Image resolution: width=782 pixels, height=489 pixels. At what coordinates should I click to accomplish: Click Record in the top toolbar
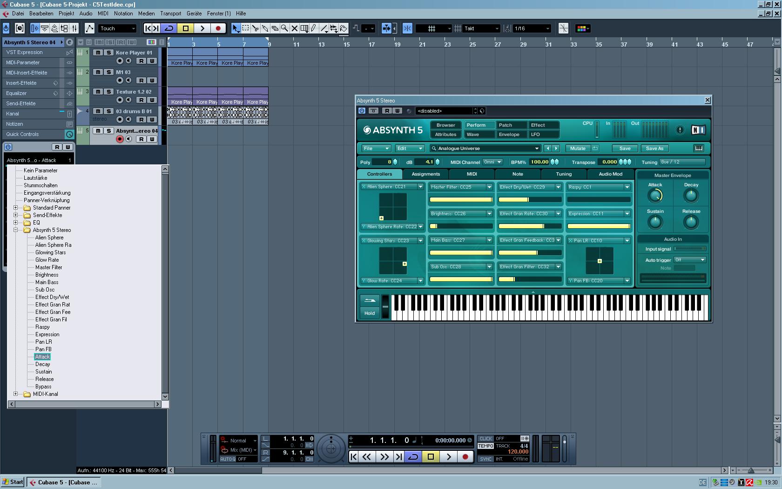tap(218, 28)
